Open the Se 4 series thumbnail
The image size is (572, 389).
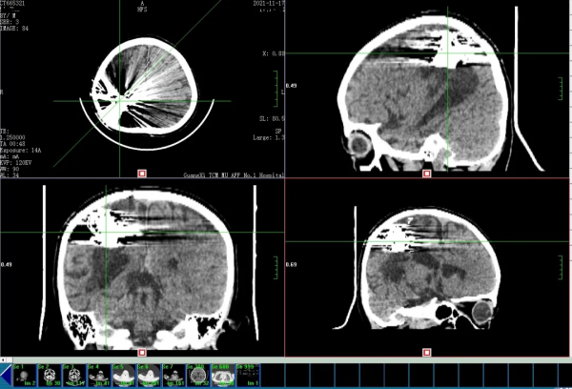pyautogui.click(x=98, y=373)
